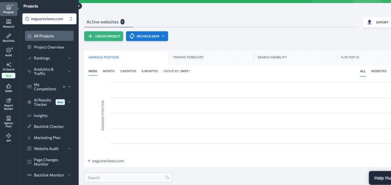Switch to the Search Visibility tab
This screenshot has width=391, height=185.
tap(296, 57)
